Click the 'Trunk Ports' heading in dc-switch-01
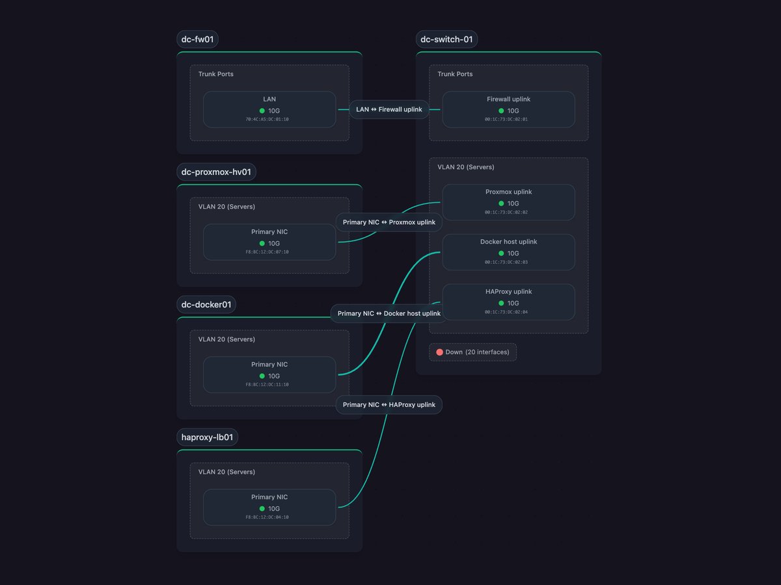The image size is (781, 585). 455,74
